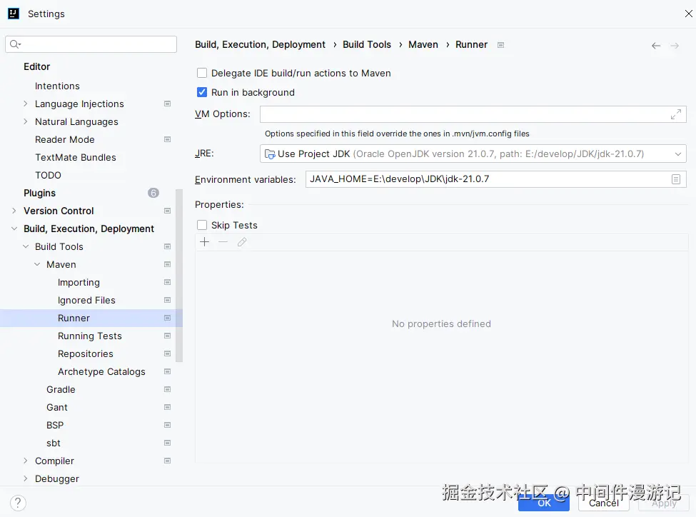Click project icon next to Build Tools
Screen dimensions: 696x517
point(167,246)
